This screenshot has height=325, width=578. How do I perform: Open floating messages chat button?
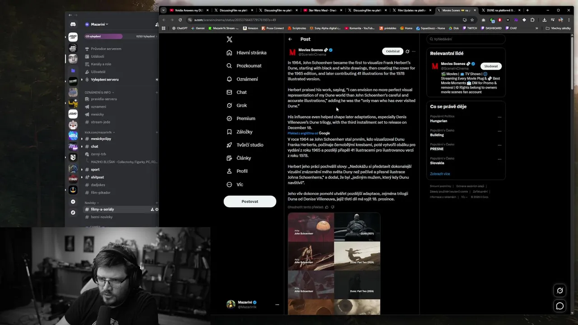click(x=560, y=306)
